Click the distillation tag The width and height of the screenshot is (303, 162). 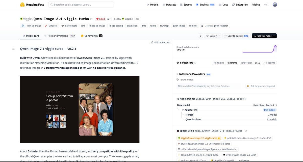132,26
